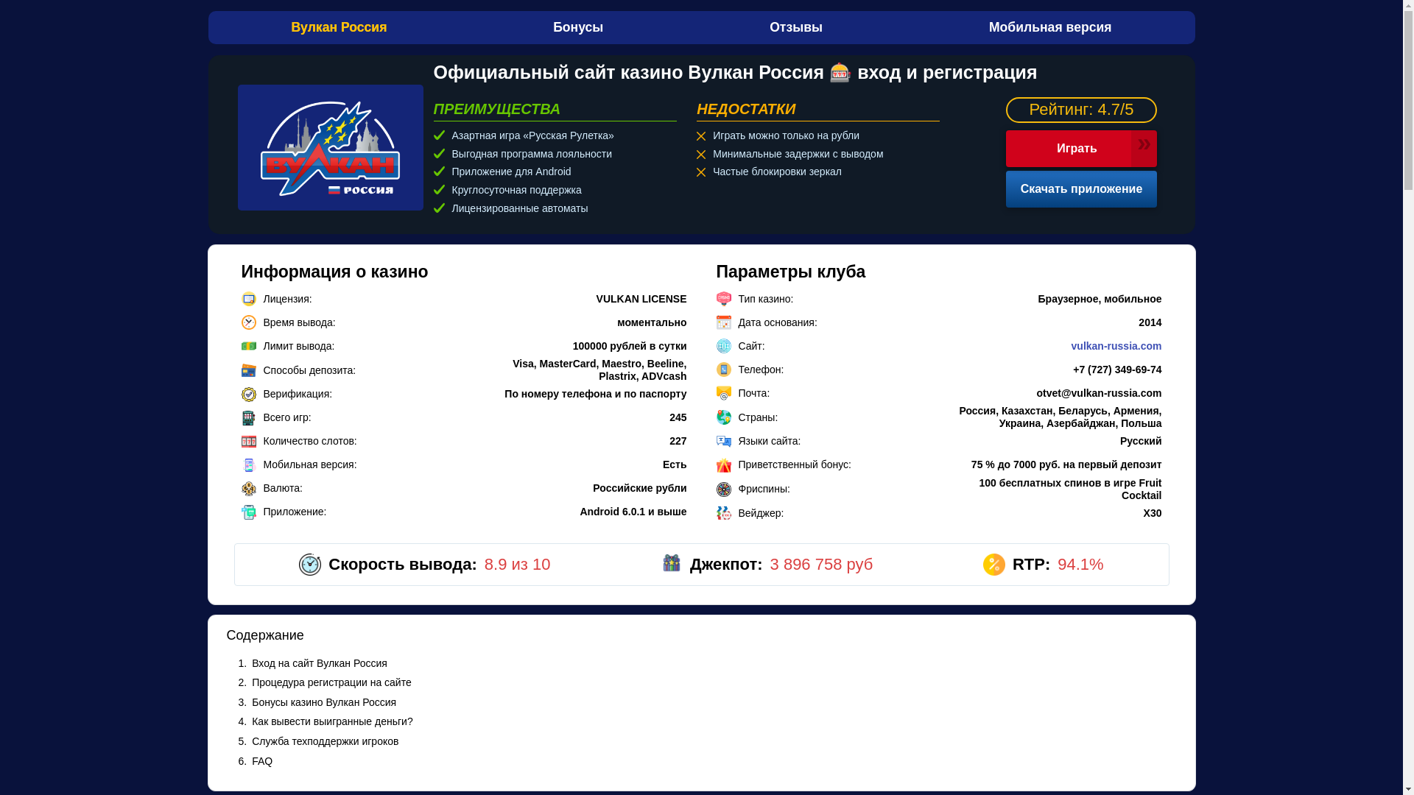1414x795 pixels.
Task: Open the vulkan-russia.com site link
Action: tap(1116, 346)
